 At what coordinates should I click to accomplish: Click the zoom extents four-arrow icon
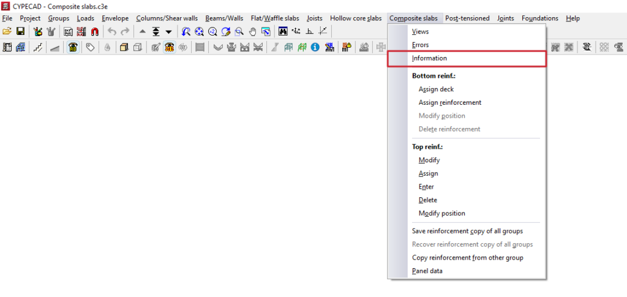pyautogui.click(x=199, y=32)
